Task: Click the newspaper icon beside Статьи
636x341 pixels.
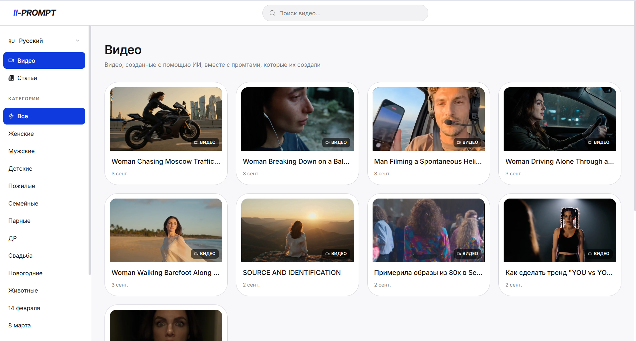Action: 11,78
